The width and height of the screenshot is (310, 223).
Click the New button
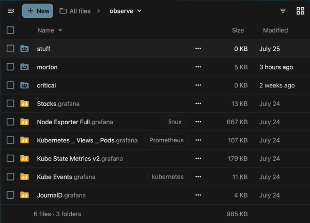[38, 11]
